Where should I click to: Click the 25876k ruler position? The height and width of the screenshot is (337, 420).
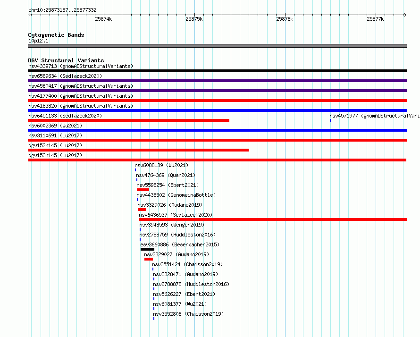tap(285, 19)
